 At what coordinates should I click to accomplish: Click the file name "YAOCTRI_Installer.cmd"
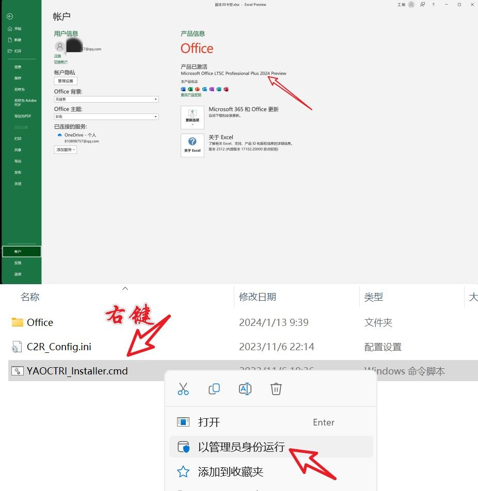[77, 371]
